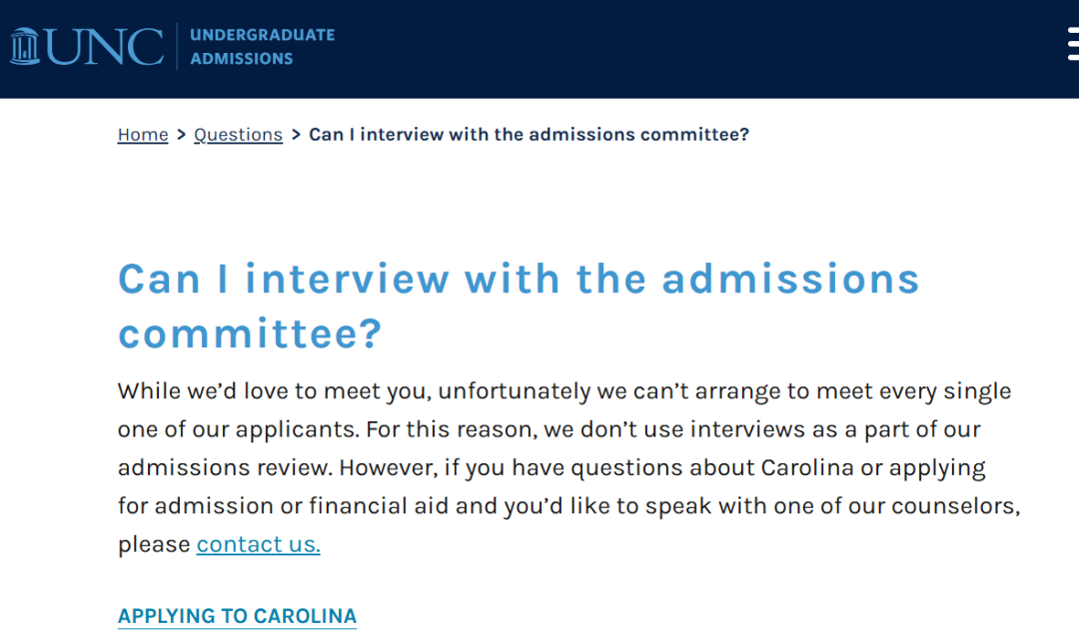Click the vertical divider beside UNC logo
The width and height of the screenshot is (1079, 643).
[177, 47]
